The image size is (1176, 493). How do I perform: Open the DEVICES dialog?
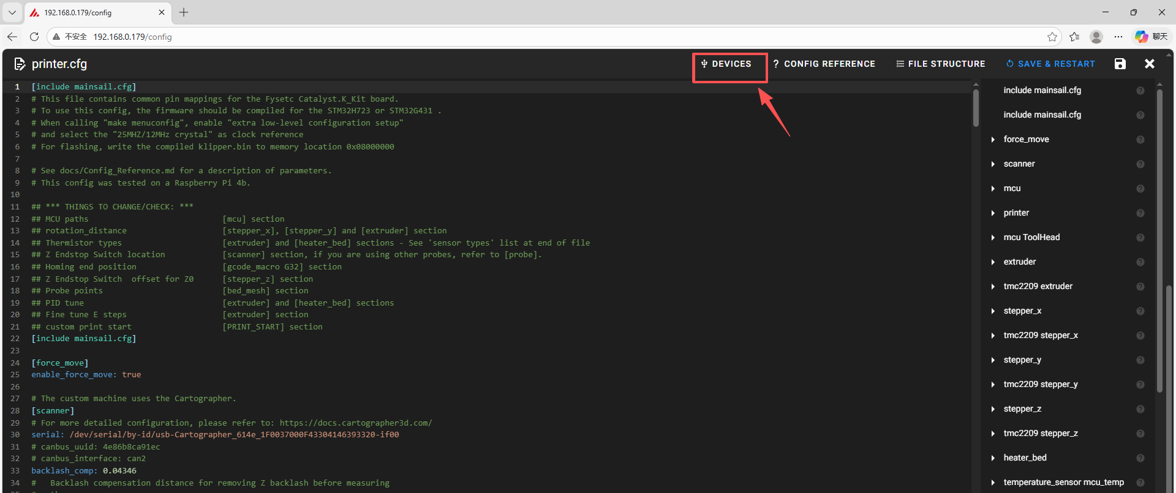[726, 64]
